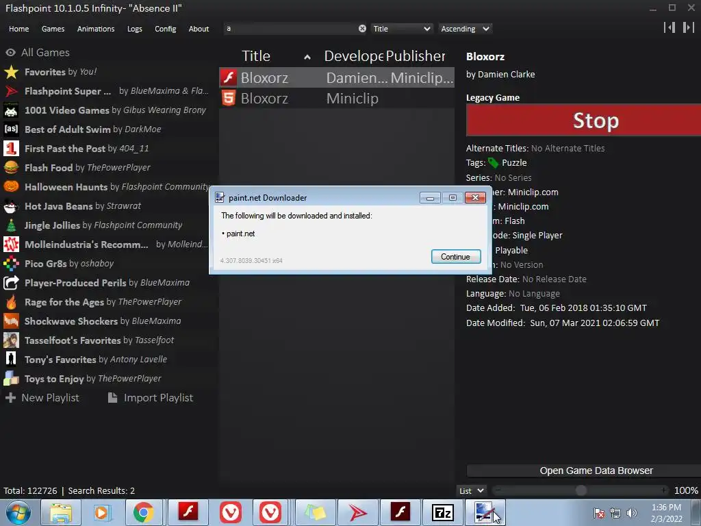Click the Publisher column header
The width and height of the screenshot is (701, 526).
[416, 56]
